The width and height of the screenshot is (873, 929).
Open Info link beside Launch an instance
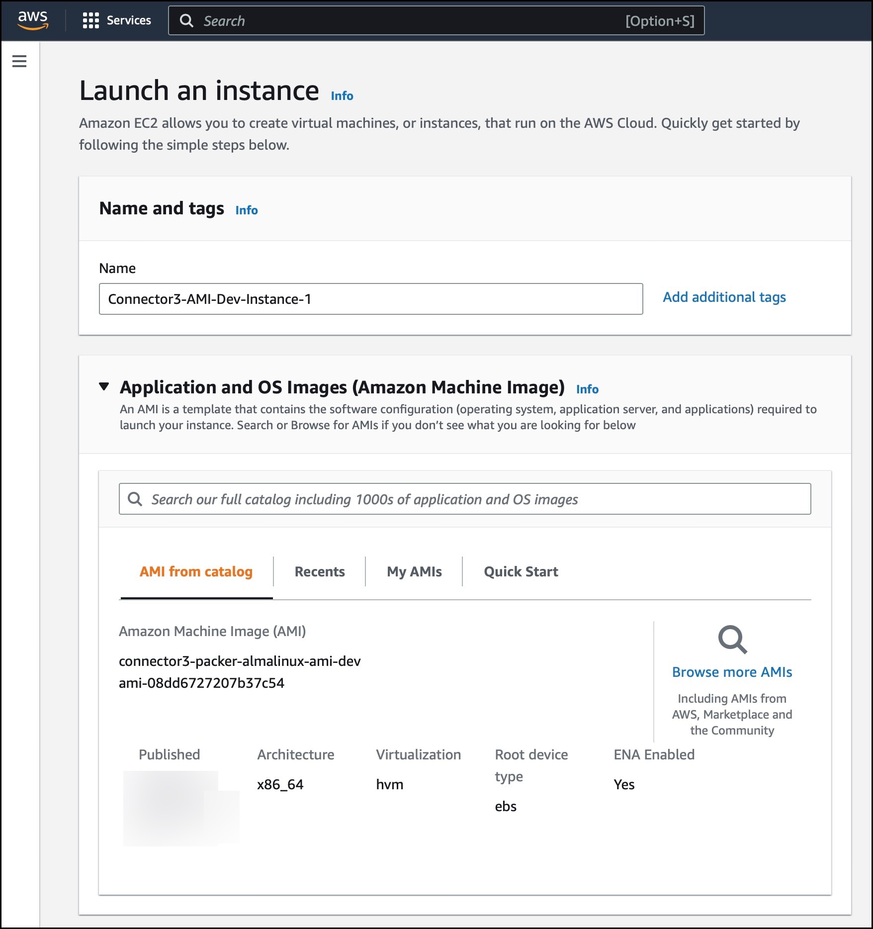pos(342,95)
